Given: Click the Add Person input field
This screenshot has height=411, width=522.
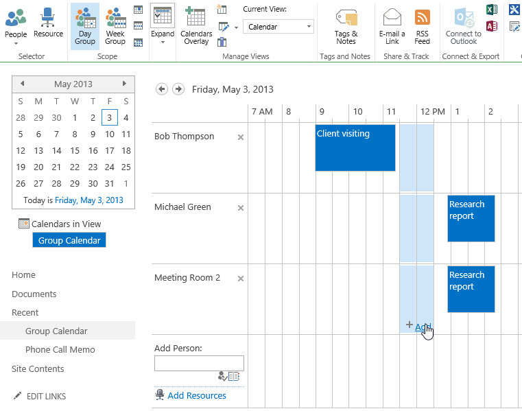Looking at the screenshot, I should pyautogui.click(x=199, y=363).
